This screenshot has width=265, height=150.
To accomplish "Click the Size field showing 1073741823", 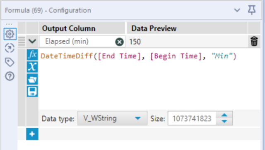I will [192, 119].
